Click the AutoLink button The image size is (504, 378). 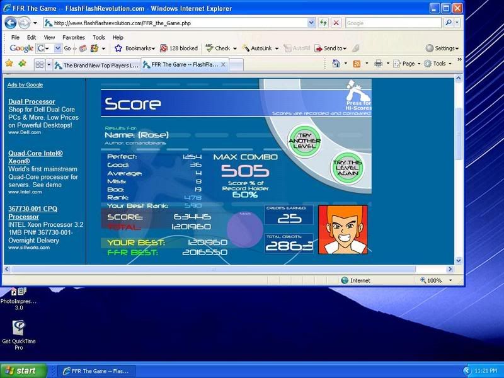[x=257, y=49]
